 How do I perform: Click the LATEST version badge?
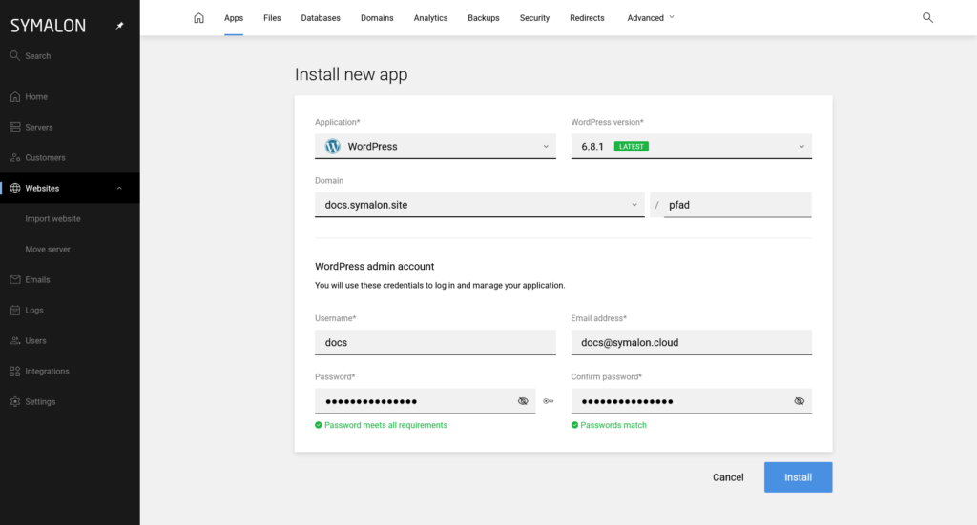[632, 146]
